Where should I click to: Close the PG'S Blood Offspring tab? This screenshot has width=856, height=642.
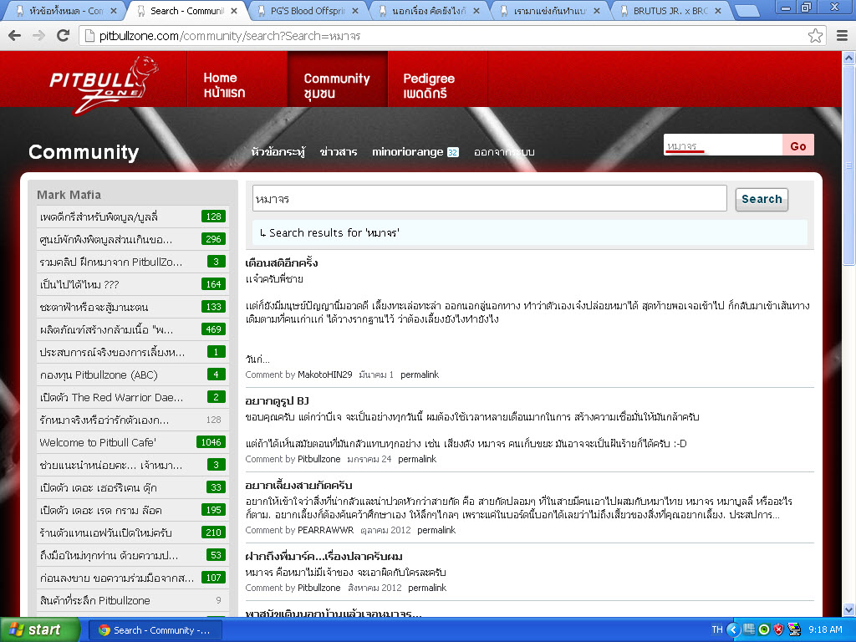tap(355, 11)
